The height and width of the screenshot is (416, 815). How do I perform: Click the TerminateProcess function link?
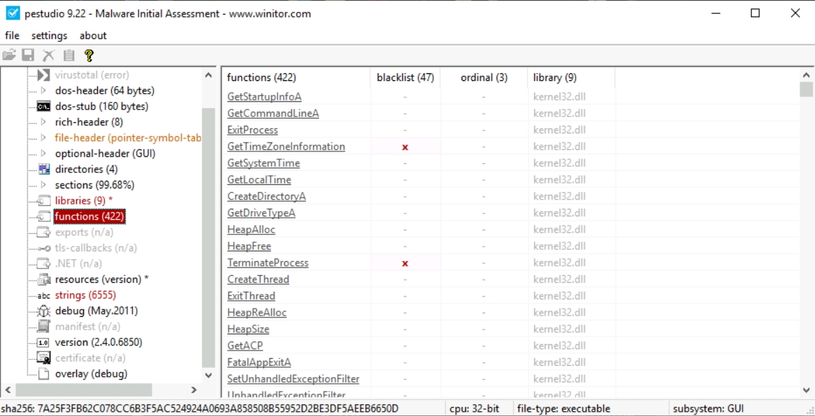click(267, 263)
